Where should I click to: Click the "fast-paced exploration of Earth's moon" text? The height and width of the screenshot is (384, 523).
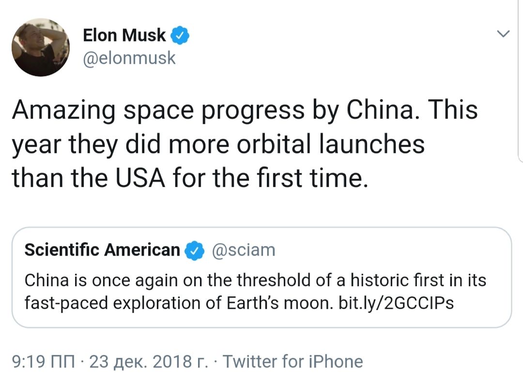click(x=178, y=302)
